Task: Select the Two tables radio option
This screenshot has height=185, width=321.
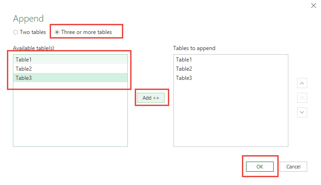Action: (x=16, y=32)
